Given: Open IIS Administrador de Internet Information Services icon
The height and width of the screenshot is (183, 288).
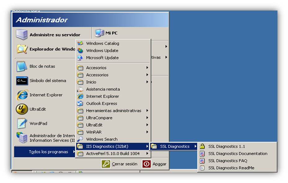Looking at the screenshot, I should (x=22, y=138).
